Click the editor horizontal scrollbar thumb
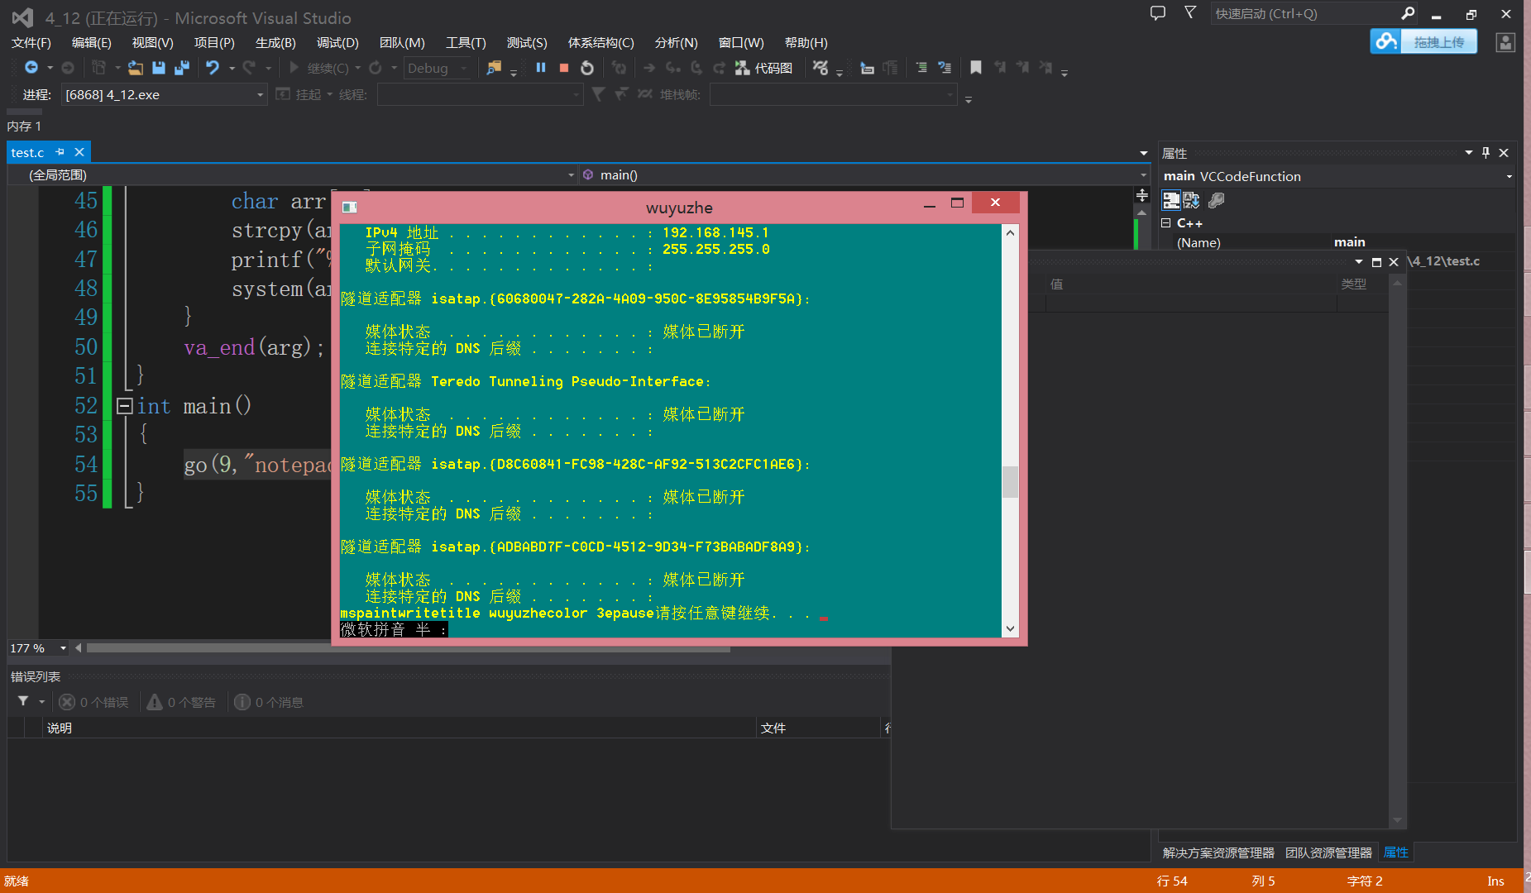This screenshot has width=1531, height=893. tap(409, 648)
